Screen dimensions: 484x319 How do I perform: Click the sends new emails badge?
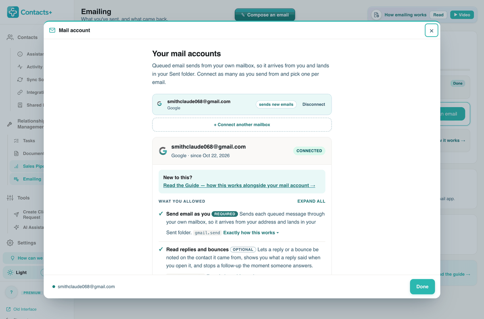click(276, 104)
